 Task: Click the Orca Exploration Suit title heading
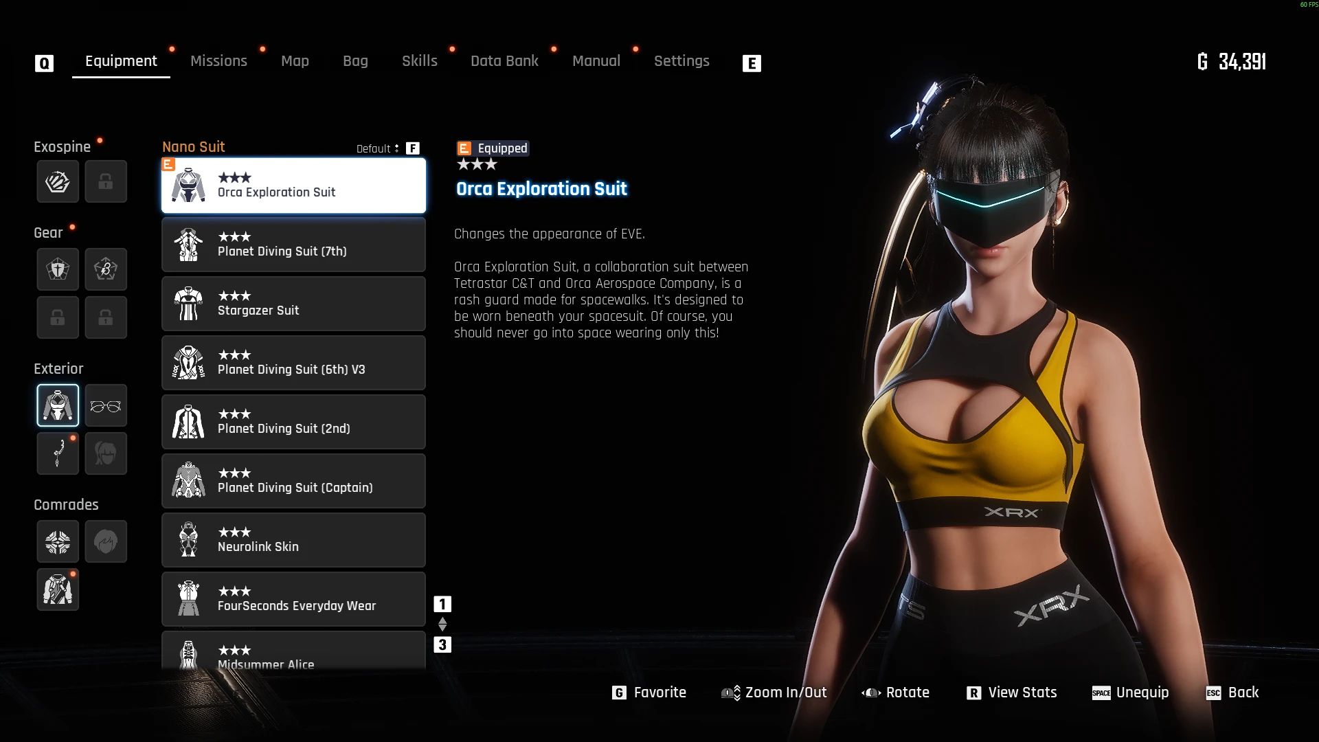pyautogui.click(x=541, y=189)
